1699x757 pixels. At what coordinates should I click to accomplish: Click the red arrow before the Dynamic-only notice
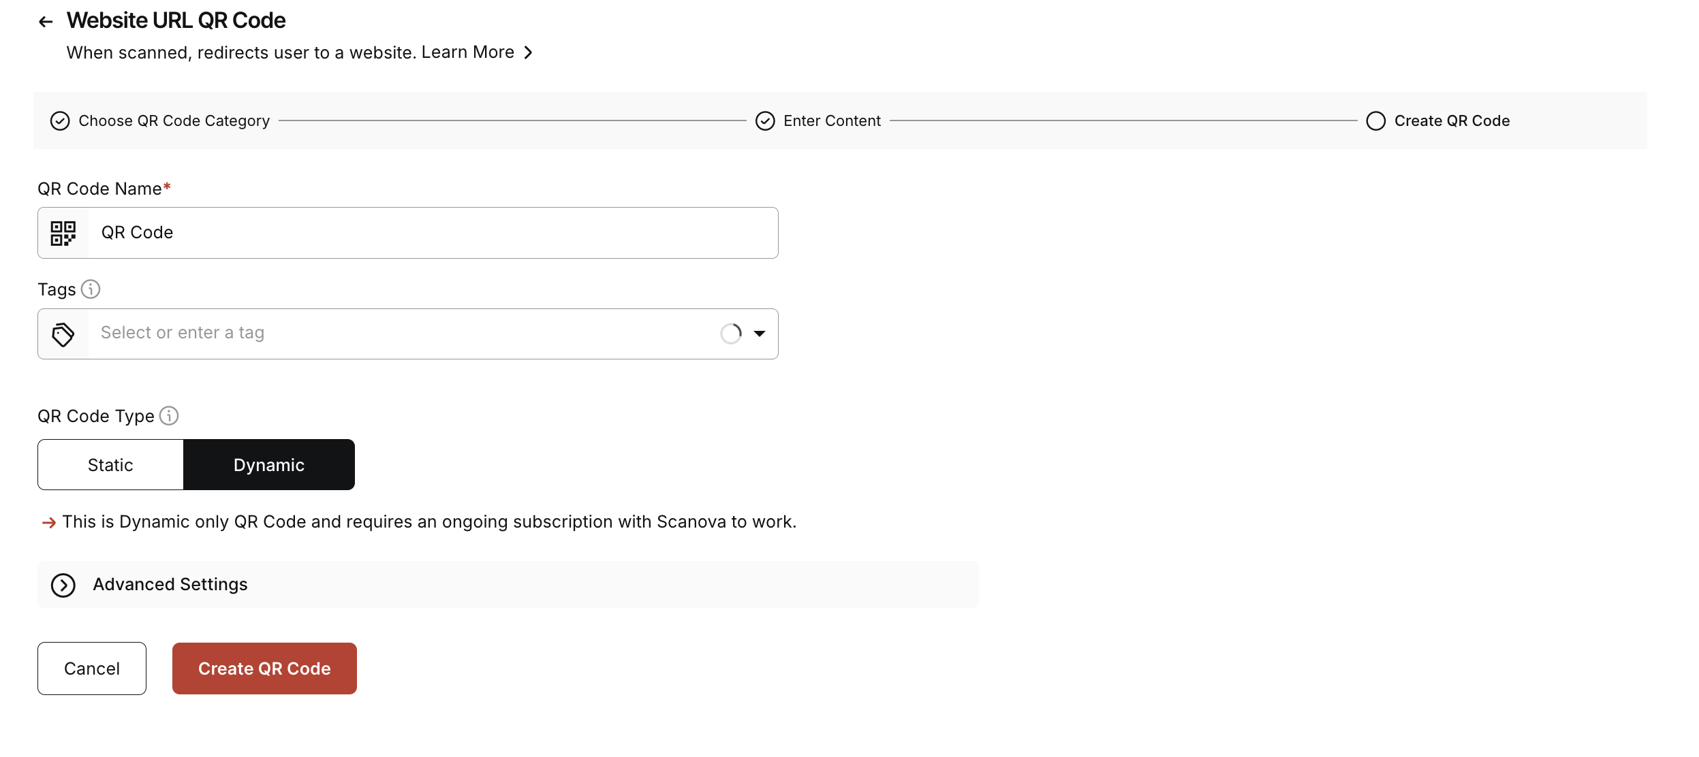[48, 523]
